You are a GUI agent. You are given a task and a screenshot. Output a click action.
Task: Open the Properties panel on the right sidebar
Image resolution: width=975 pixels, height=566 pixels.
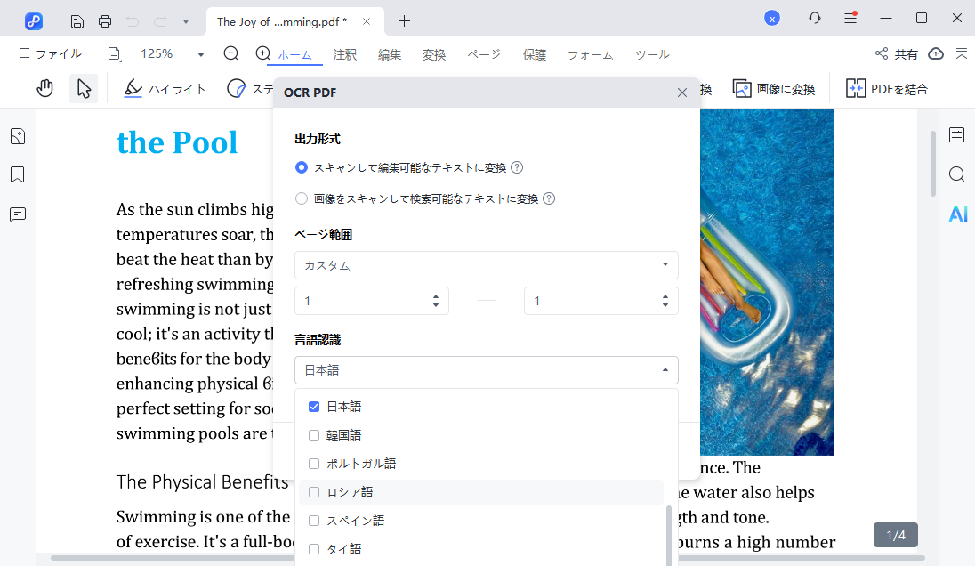coord(956,134)
